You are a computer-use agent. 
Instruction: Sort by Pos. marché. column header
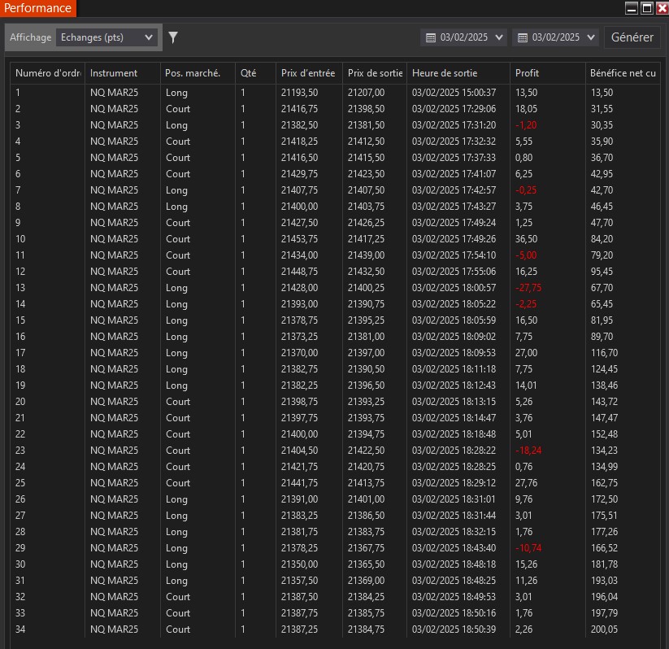(198, 73)
